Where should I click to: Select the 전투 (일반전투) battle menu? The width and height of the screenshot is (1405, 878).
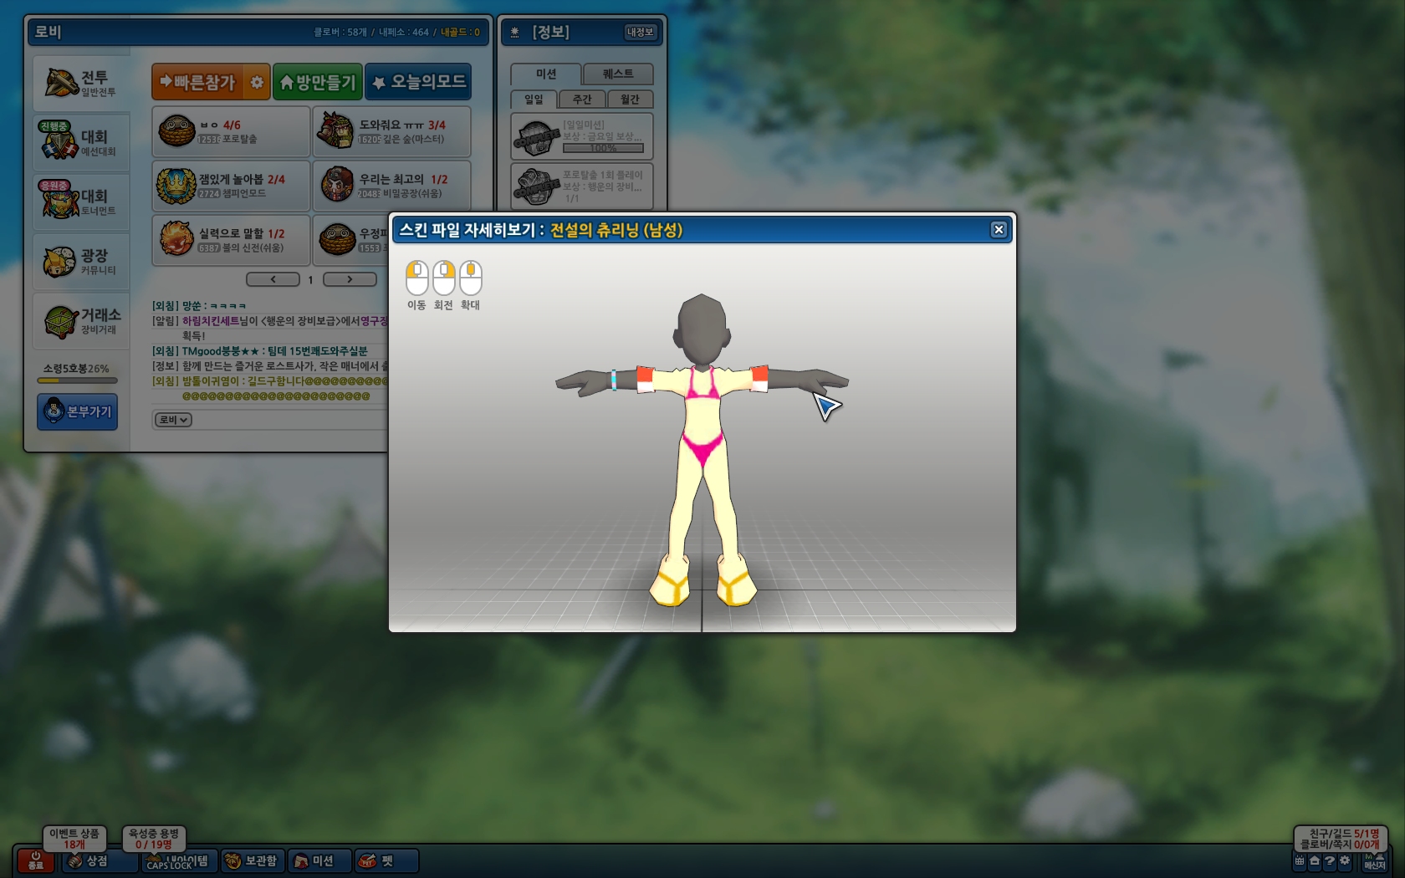81,83
